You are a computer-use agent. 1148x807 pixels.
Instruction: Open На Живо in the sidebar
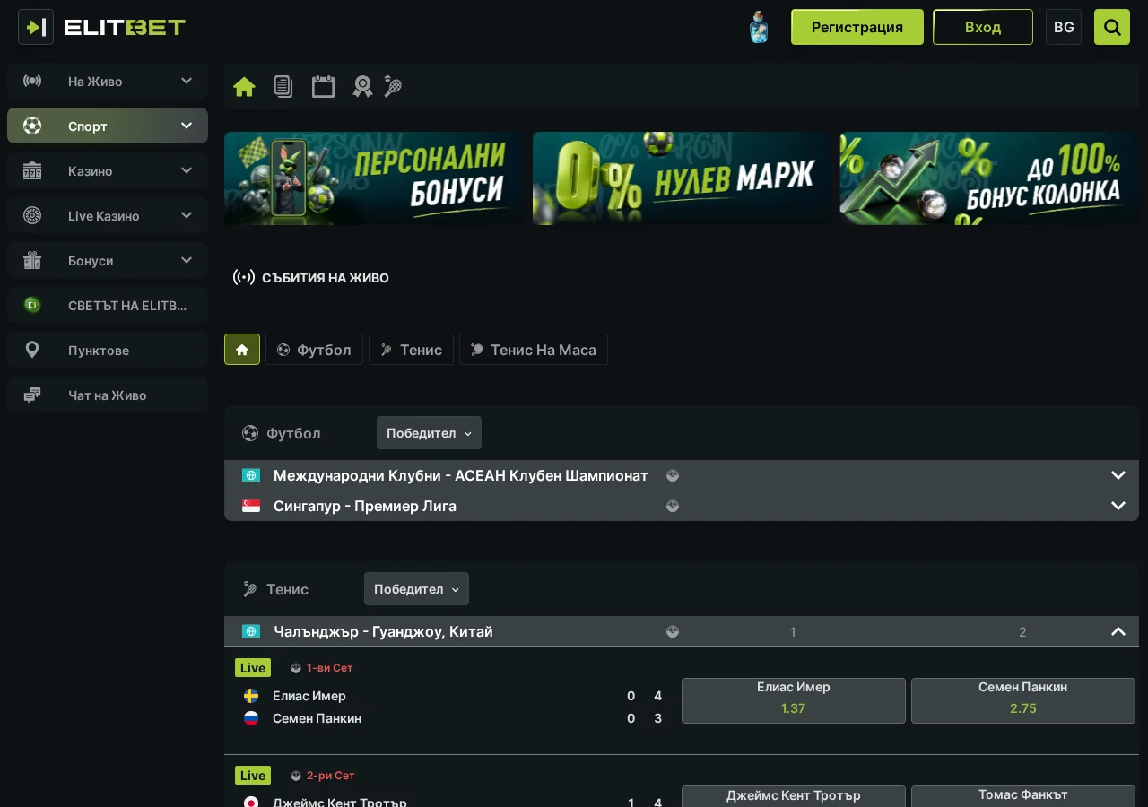108,81
